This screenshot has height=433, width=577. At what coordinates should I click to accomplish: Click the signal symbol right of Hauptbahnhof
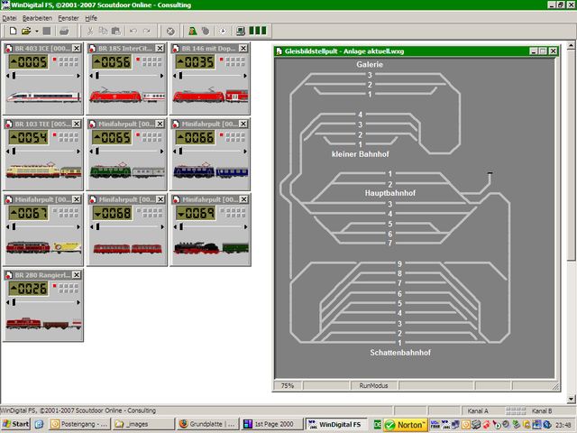coord(490,178)
